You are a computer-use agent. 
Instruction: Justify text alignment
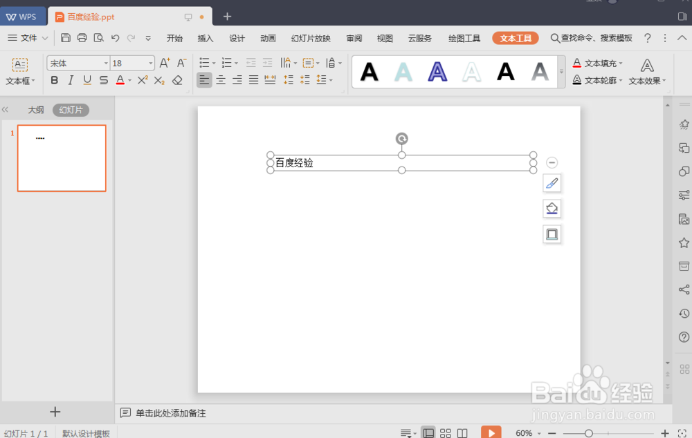(x=253, y=79)
